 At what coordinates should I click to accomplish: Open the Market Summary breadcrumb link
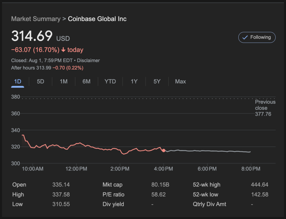pyautogui.click(x=36, y=19)
